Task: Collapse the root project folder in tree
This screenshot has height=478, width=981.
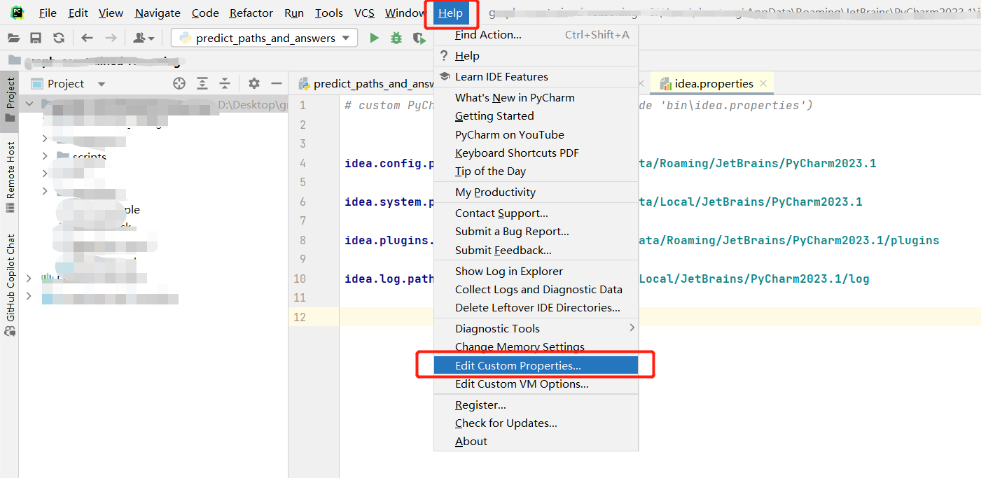Action: (x=29, y=104)
